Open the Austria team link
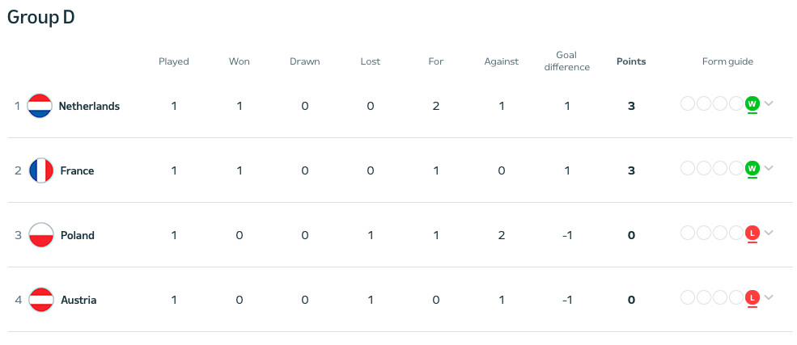The image size is (797, 345). 78,300
